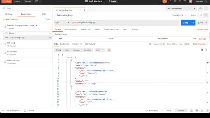Open the No Environment dropdown
Screen dimensions: 210x118
[181, 9]
